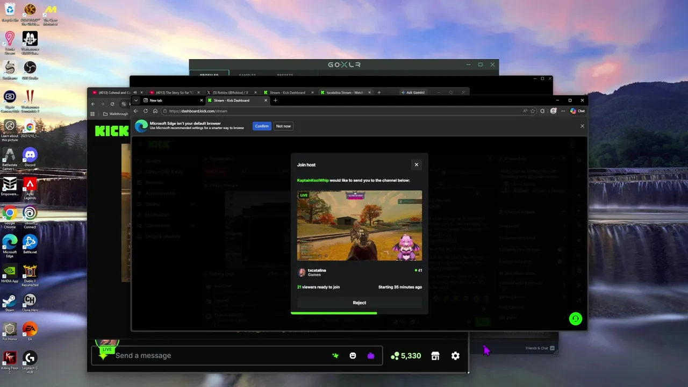The image size is (688, 387).
Task: Add this page to Edge favorites
Action: click(533, 111)
